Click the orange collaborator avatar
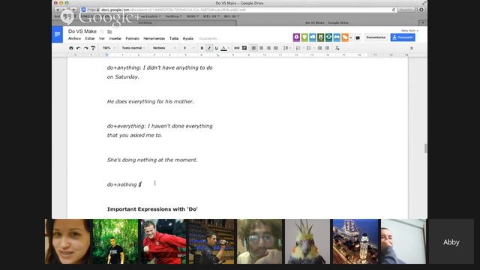The image size is (480, 270). (x=345, y=37)
